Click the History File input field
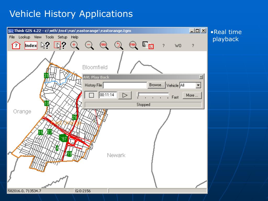Viewport: 268px width, 201px height. tap(125, 85)
